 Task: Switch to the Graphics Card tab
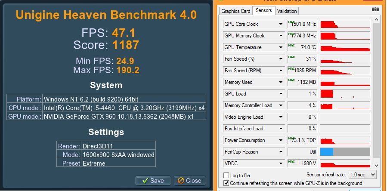coord(236,11)
